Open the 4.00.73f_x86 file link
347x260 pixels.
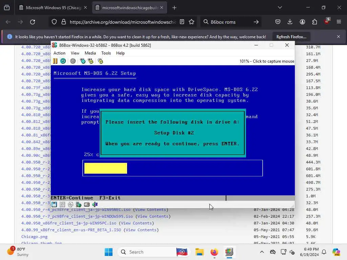coord(36,88)
